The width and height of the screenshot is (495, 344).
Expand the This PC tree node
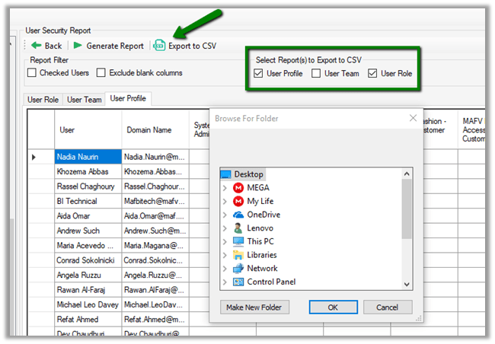[225, 241]
